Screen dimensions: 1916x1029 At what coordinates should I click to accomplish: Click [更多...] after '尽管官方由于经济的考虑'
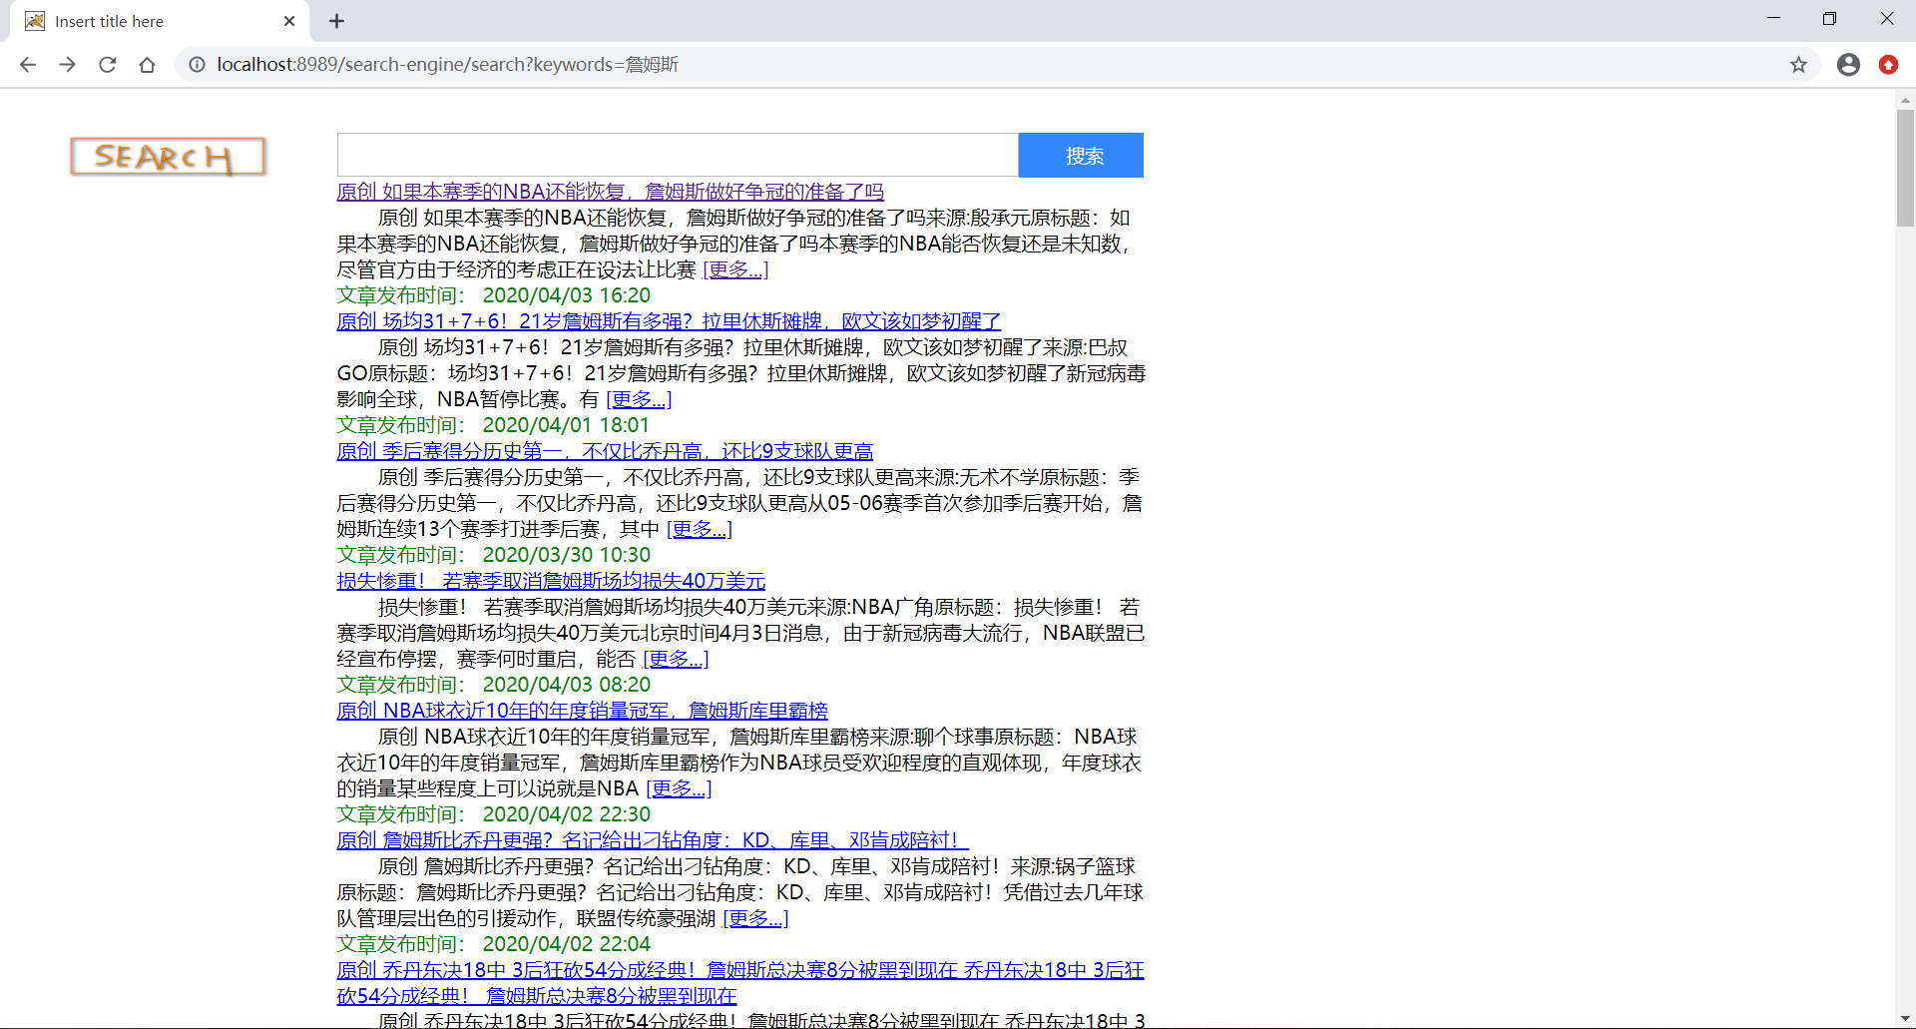pyautogui.click(x=735, y=269)
